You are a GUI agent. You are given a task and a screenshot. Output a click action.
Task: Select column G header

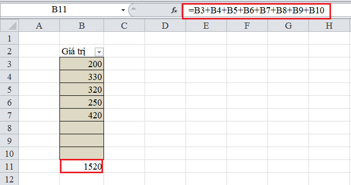click(288, 26)
